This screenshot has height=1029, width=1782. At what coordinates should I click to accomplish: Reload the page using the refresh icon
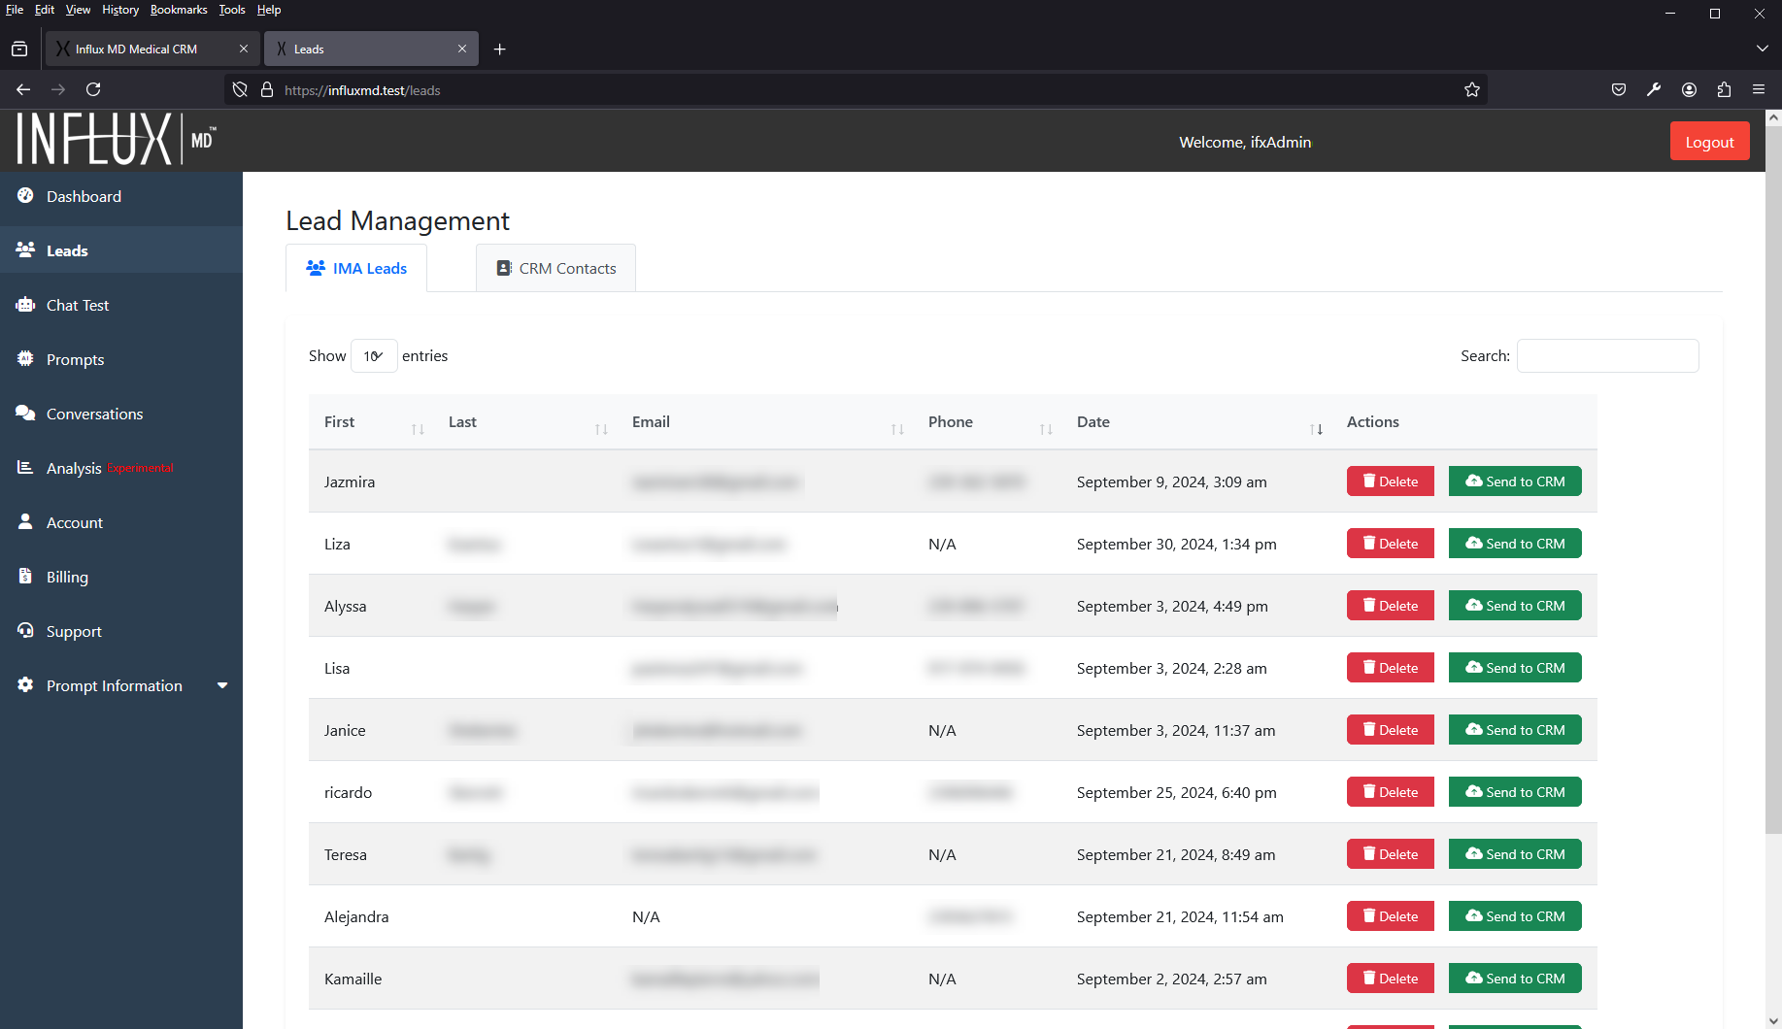pos(93,90)
